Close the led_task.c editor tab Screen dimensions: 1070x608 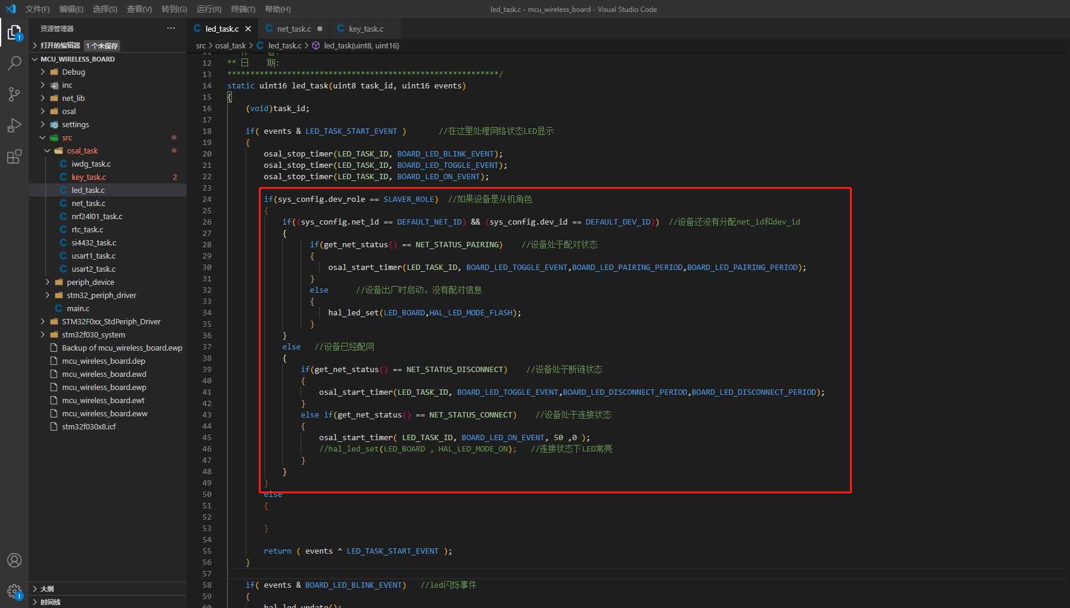tap(248, 29)
